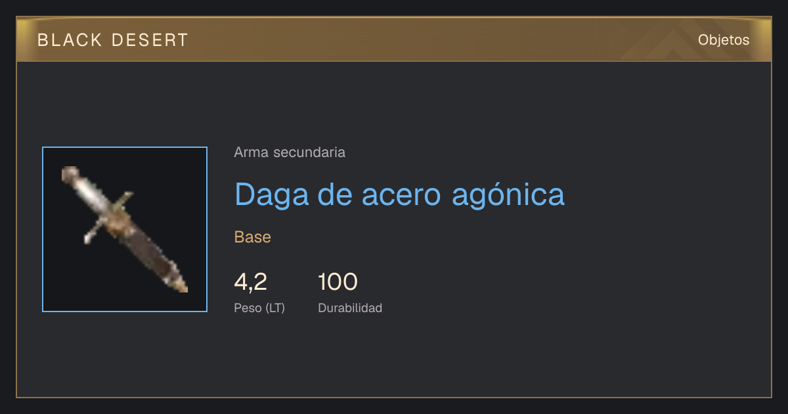Select the 100 durability value
Viewport: 788px width, 414px height.
pyautogui.click(x=338, y=282)
